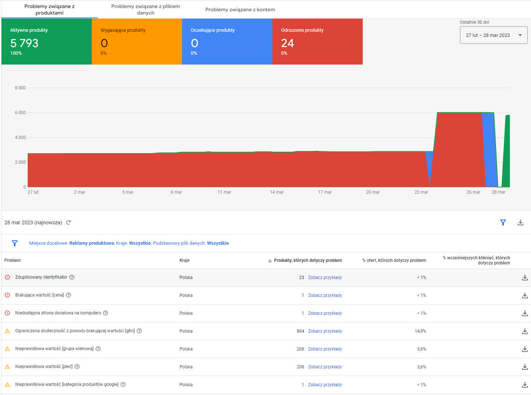531x395 pixels.
Task: Download the [gtin] warning row data
Action: point(525,331)
